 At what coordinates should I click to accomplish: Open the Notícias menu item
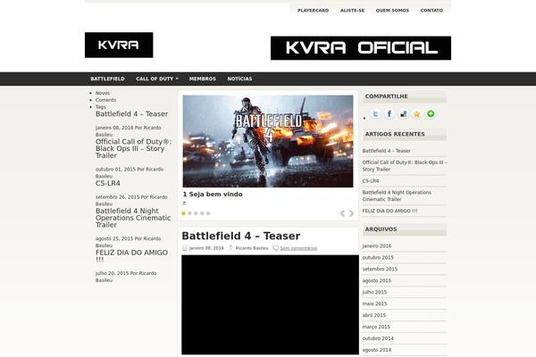[239, 79]
